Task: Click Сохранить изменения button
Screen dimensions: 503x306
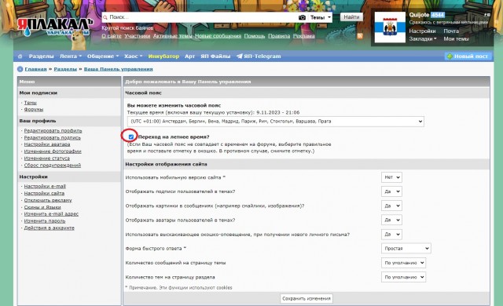Action: pyautogui.click(x=307, y=298)
